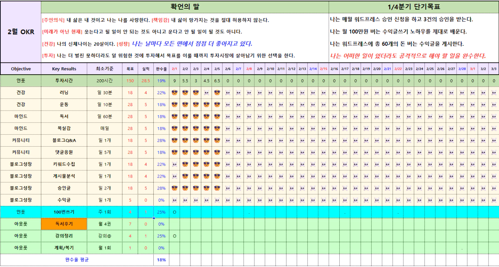Screen dimensions: 499x267
Task: Select the 독서 sunglasses emoji under 2/1
Action: point(175,117)
